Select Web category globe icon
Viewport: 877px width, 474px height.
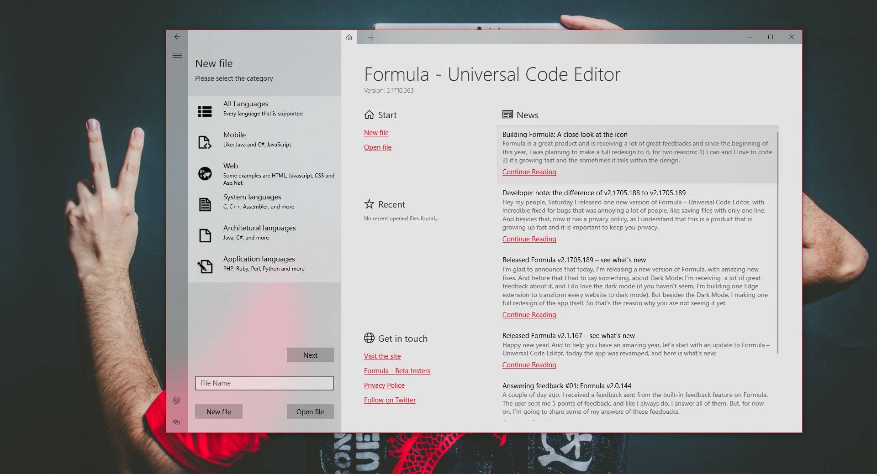tap(205, 173)
